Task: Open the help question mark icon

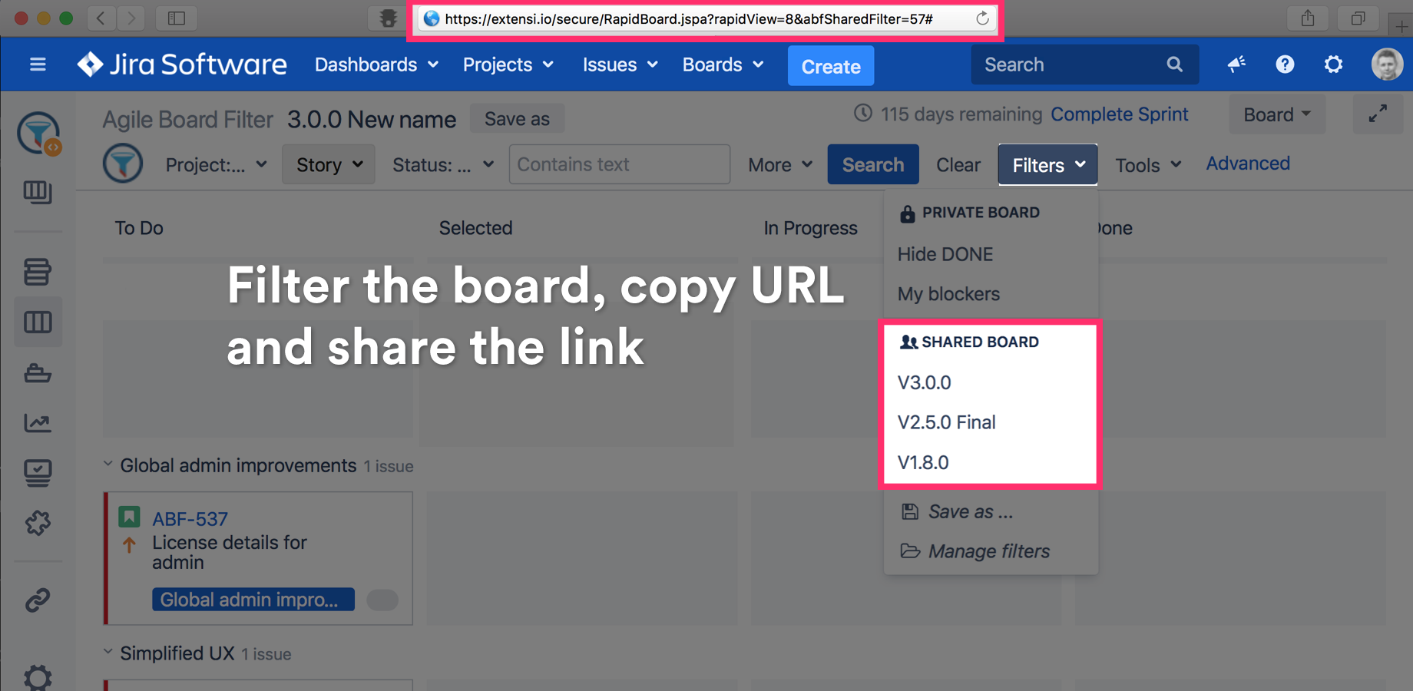Action: [x=1285, y=64]
